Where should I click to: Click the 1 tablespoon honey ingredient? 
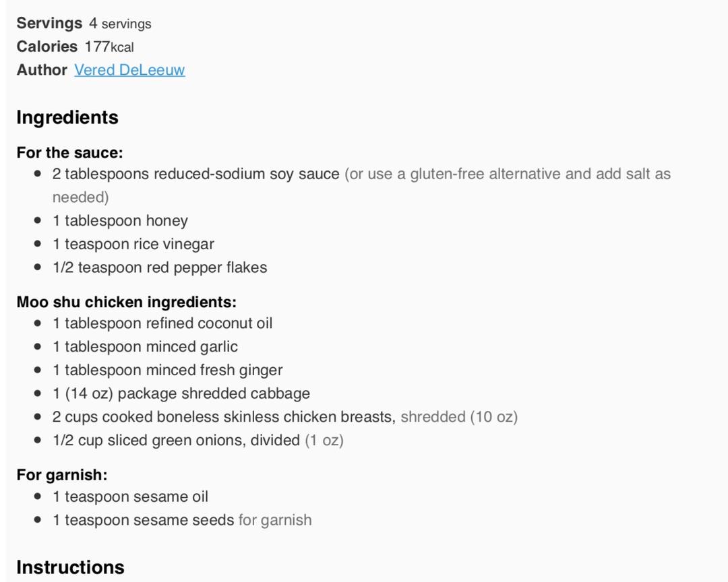120,221
